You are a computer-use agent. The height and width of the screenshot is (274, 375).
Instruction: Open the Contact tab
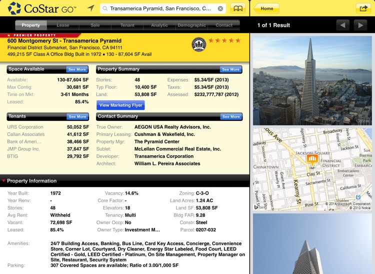pyautogui.click(x=224, y=25)
